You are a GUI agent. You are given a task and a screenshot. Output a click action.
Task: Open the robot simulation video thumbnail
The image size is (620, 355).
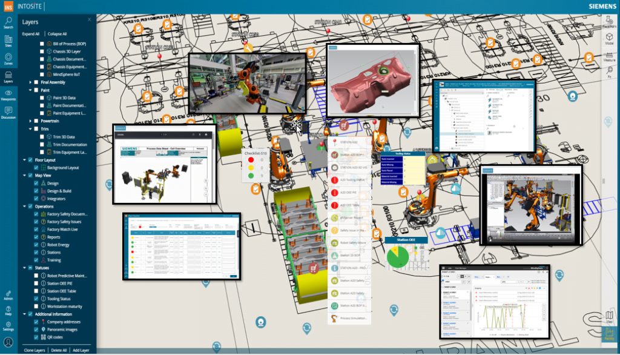click(x=532, y=205)
